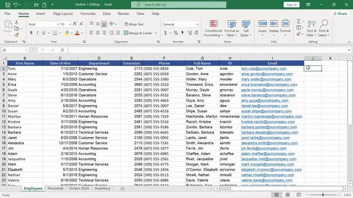Switch to the Data tab
This screenshot has height=198, width=353.
click(x=106, y=13)
